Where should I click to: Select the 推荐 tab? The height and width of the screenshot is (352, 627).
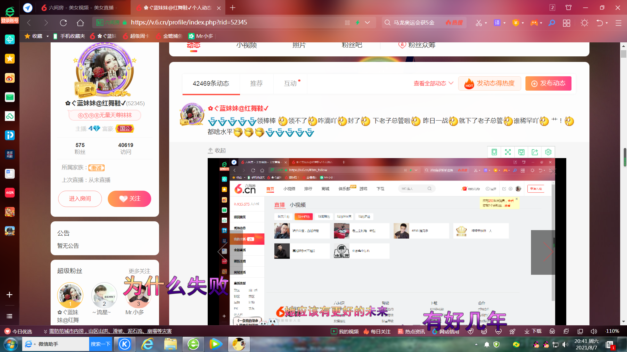pos(256,83)
